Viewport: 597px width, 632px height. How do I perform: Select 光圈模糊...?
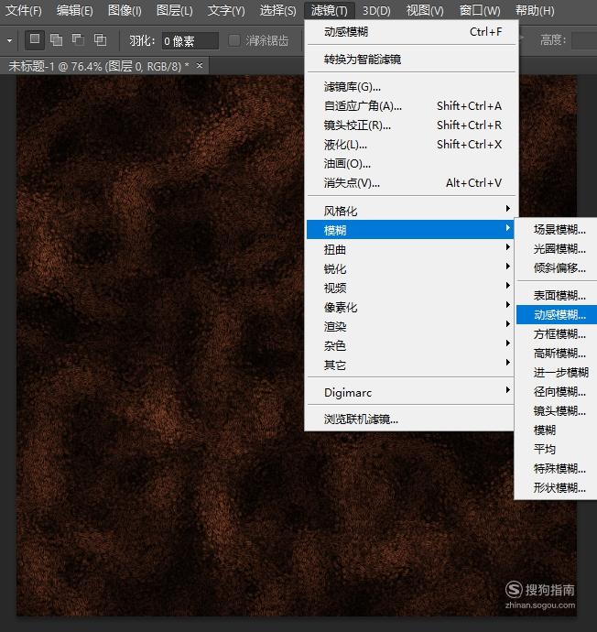click(x=557, y=249)
